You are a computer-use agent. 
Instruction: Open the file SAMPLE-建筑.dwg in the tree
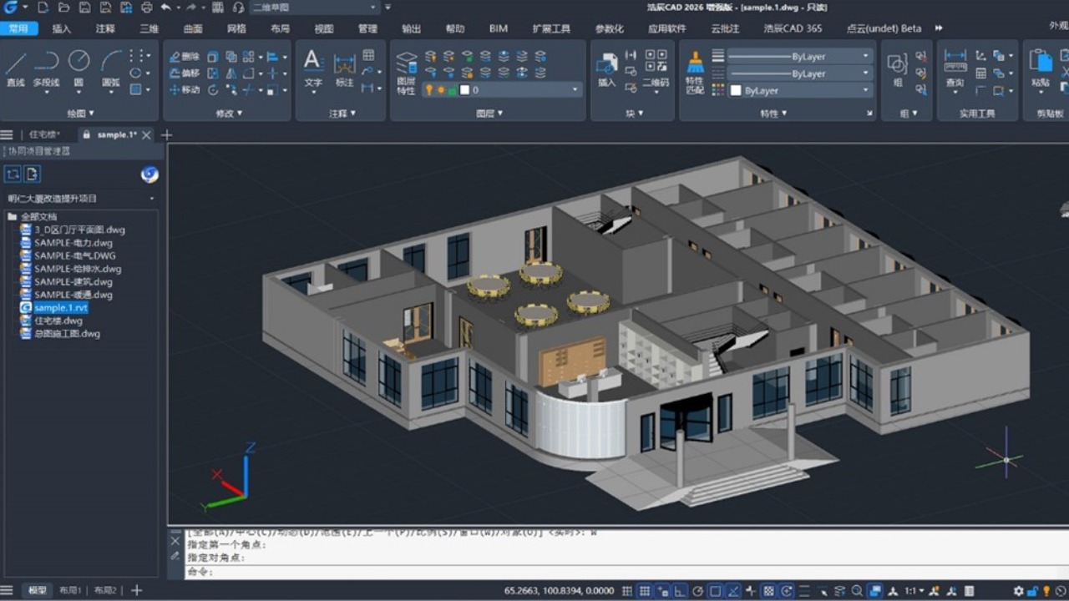(73, 282)
